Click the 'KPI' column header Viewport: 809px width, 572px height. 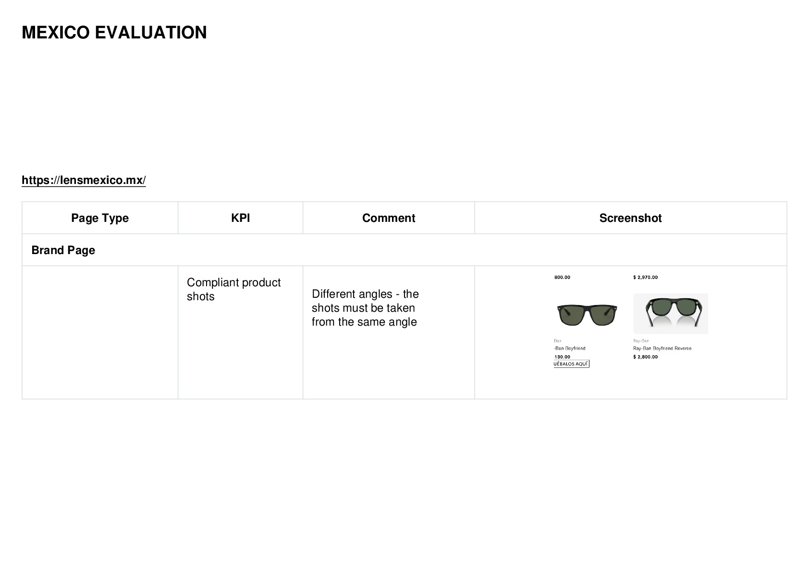[x=240, y=218]
